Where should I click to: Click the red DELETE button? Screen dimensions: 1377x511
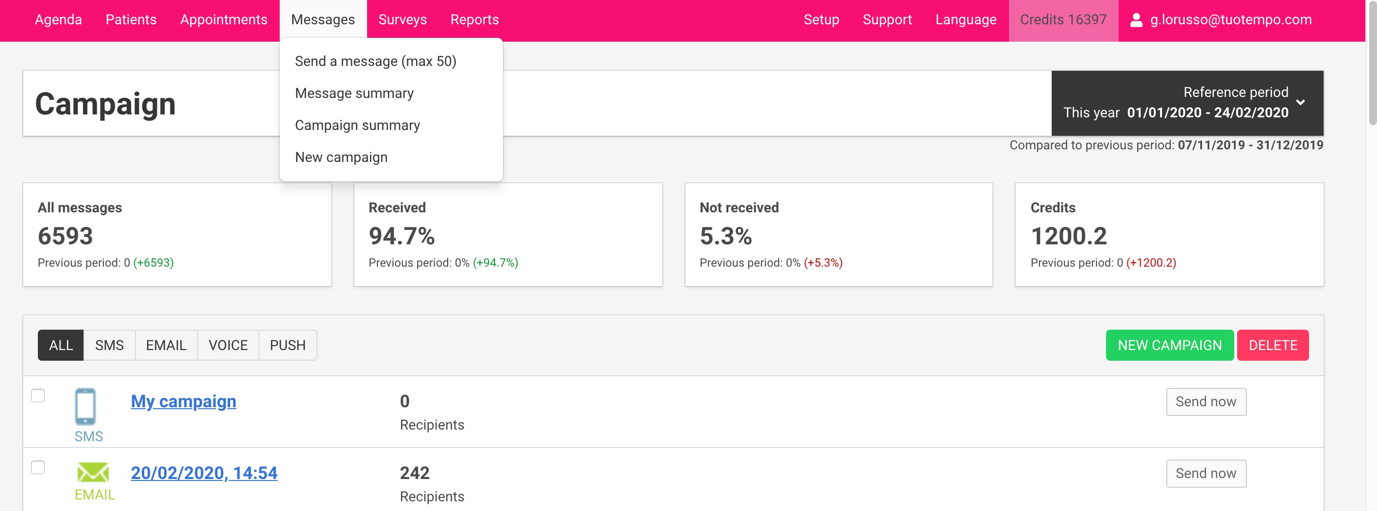1273,345
